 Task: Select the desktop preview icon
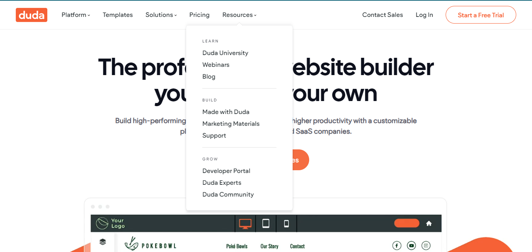[246, 223]
